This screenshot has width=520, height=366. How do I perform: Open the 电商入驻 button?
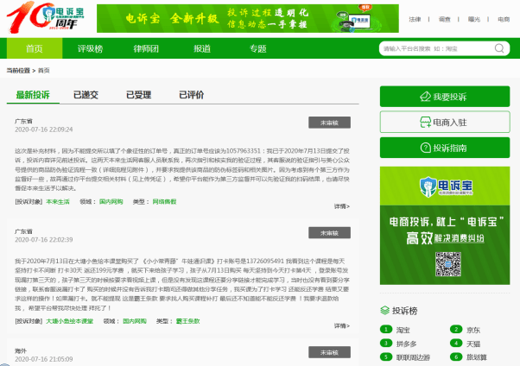point(445,122)
